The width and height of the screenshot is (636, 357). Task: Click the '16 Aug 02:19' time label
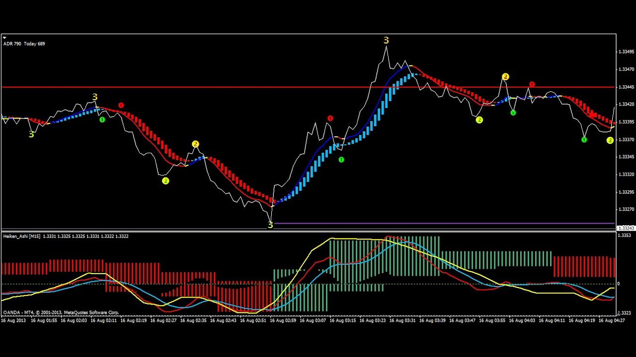133,321
